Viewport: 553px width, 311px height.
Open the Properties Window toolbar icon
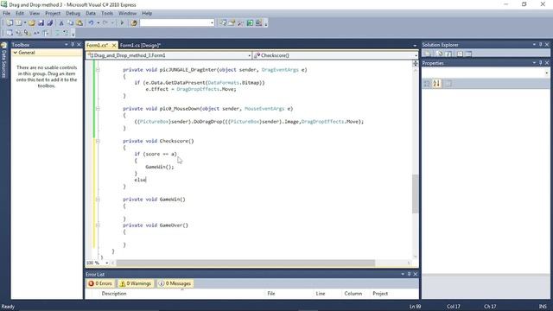(x=232, y=23)
